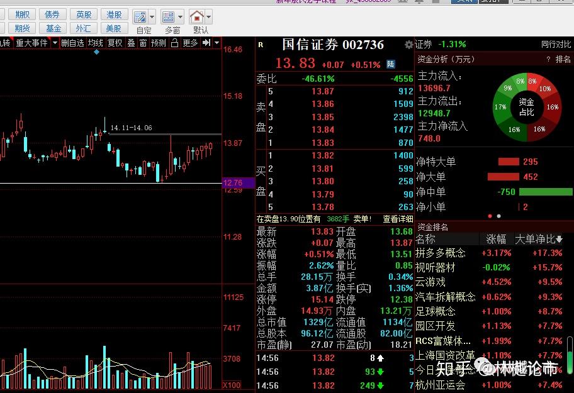This screenshot has width=574, height=393.
Task: Click the 证券 sector label
Action: click(424, 45)
